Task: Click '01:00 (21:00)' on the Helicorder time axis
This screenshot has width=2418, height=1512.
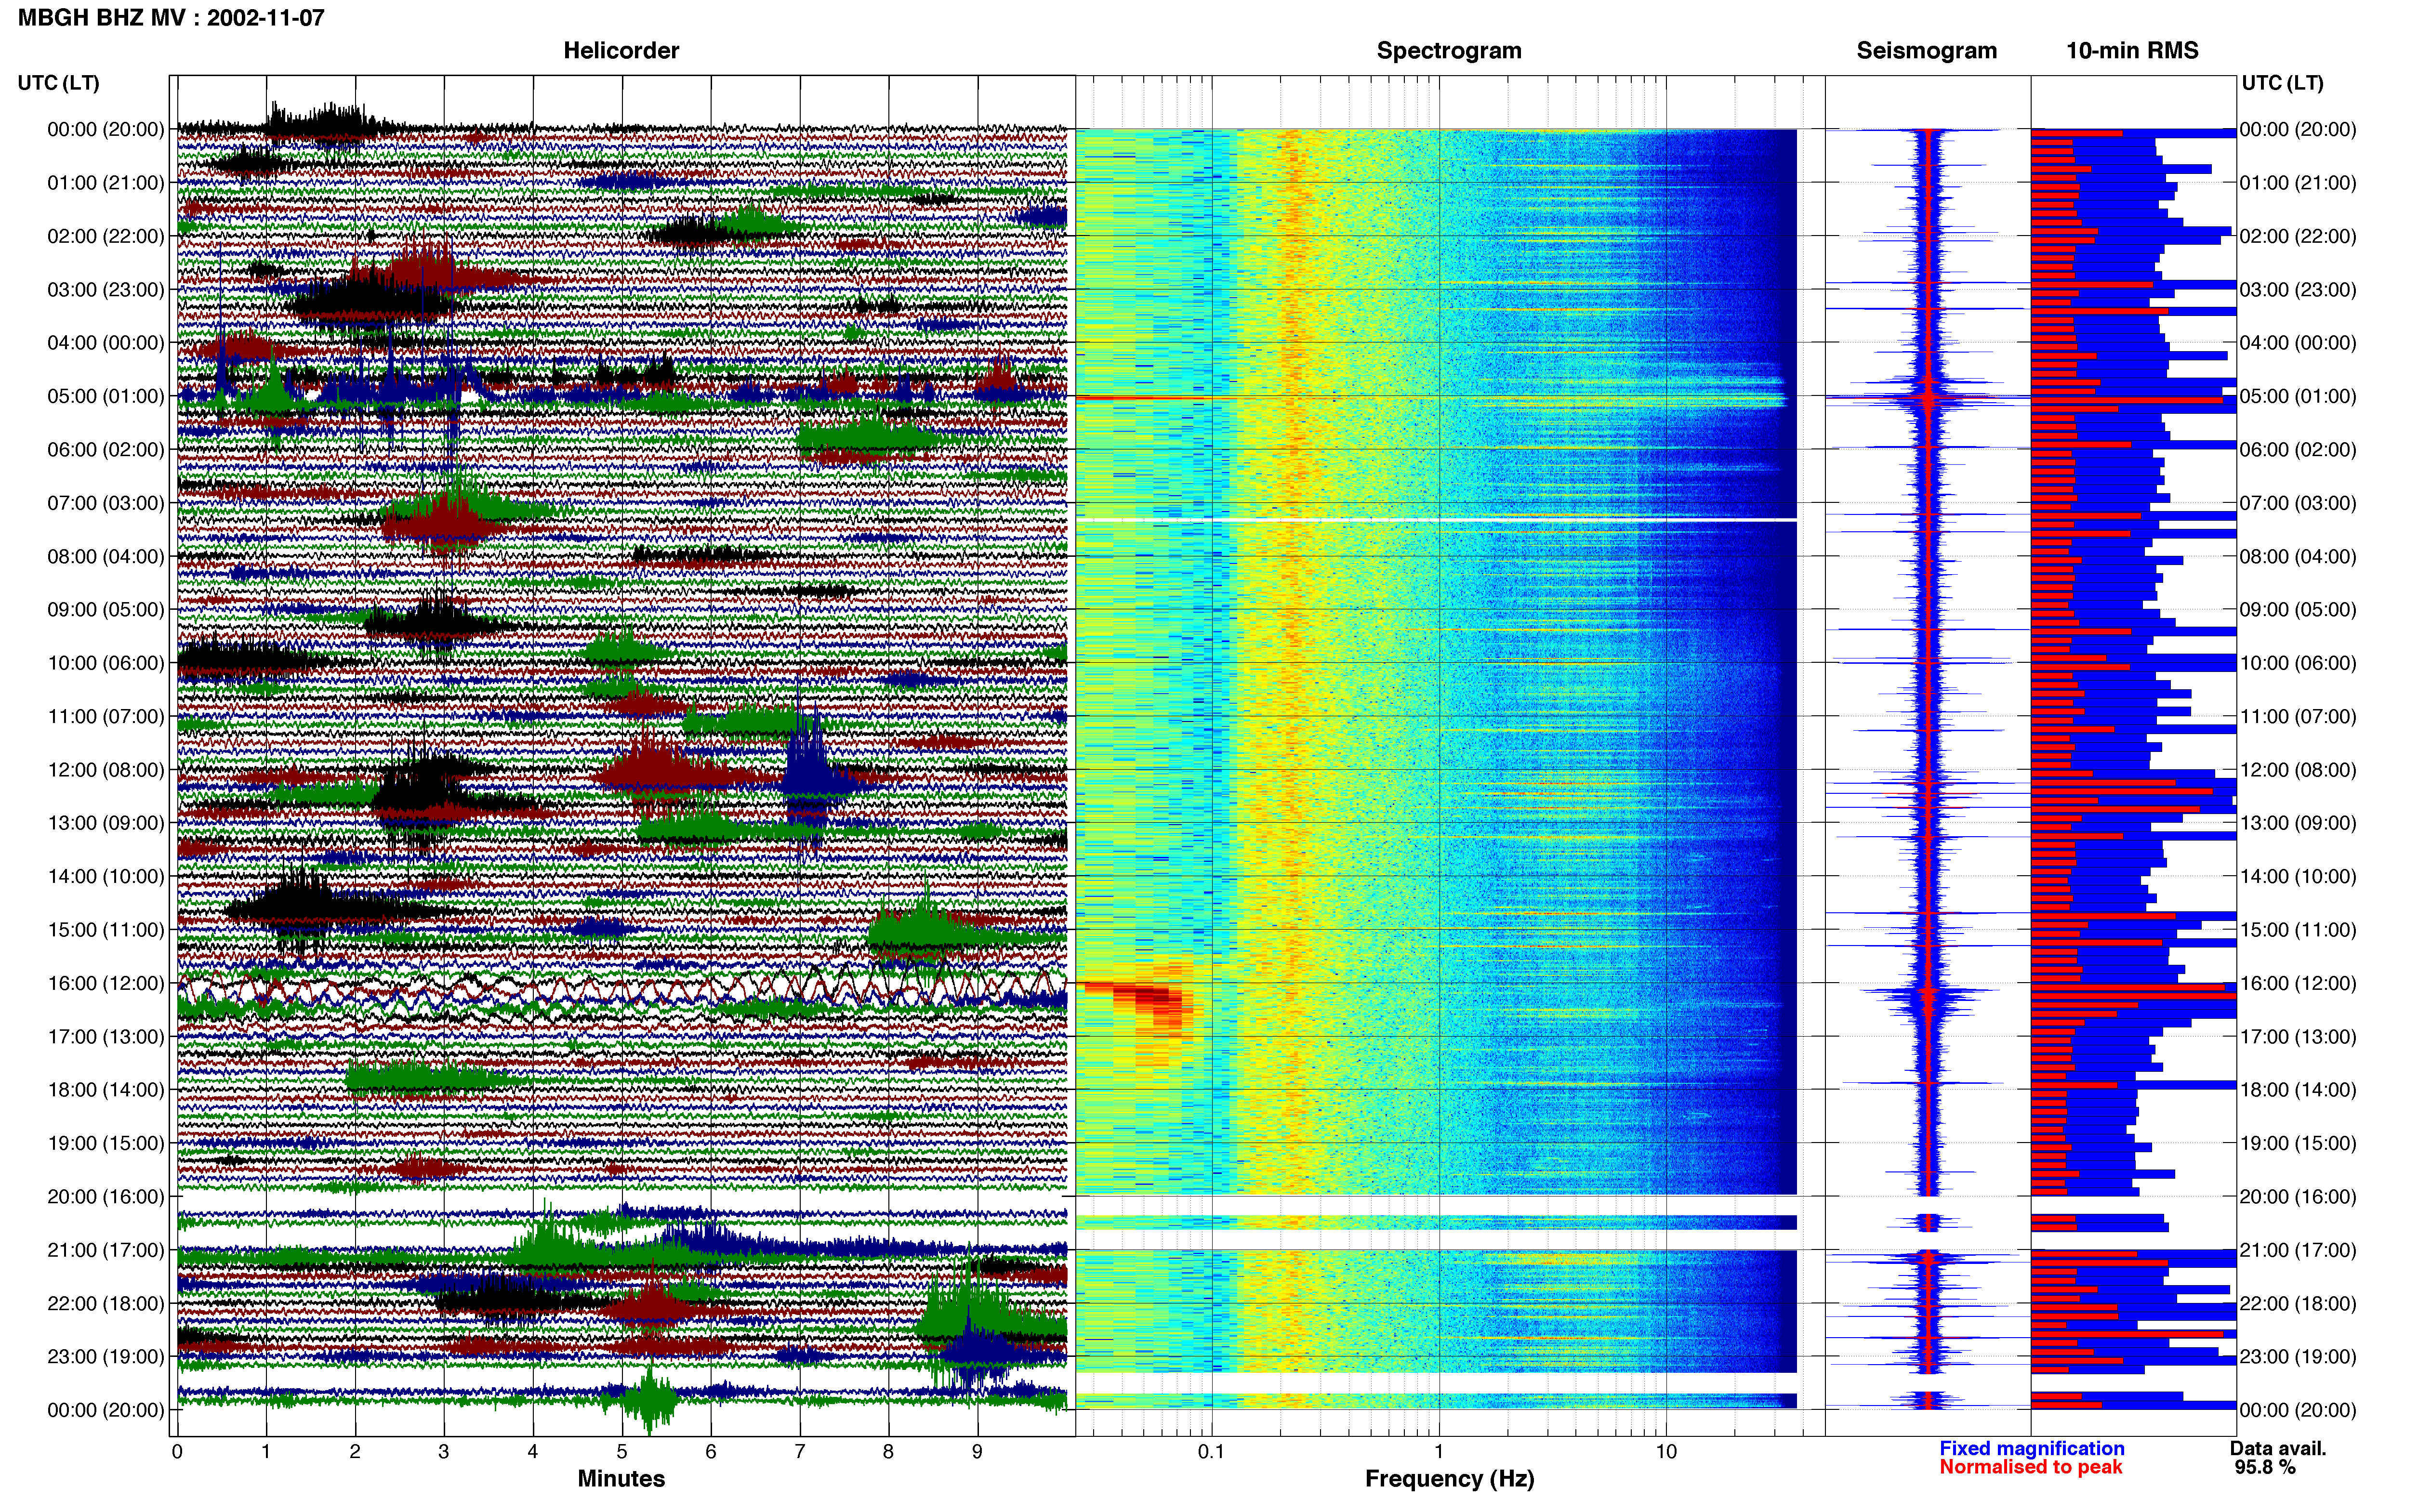Action: point(106,183)
